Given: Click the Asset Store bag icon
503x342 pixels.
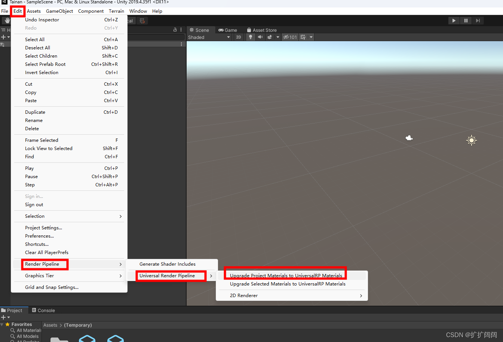Looking at the screenshot, I should tap(249, 30).
